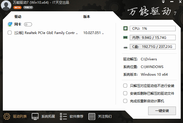Viewport: 183px width, 123px height.
Task: Select the Realtek PCIe GbE Family driver row
Action: point(46,33)
